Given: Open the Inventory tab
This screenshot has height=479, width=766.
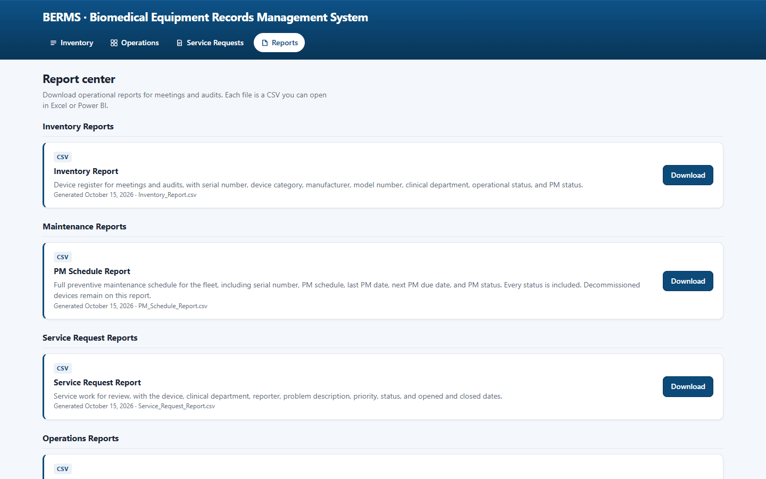Looking at the screenshot, I should [71, 43].
